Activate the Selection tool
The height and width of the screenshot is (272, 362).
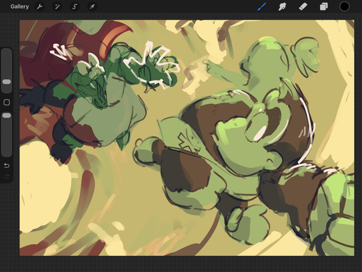click(x=74, y=7)
